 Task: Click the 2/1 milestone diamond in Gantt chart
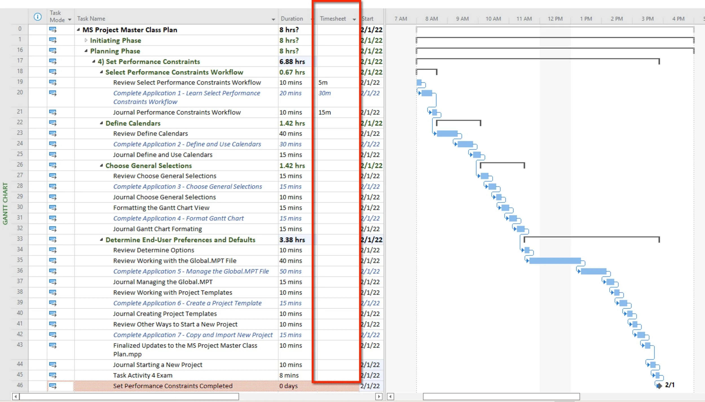[x=659, y=386]
